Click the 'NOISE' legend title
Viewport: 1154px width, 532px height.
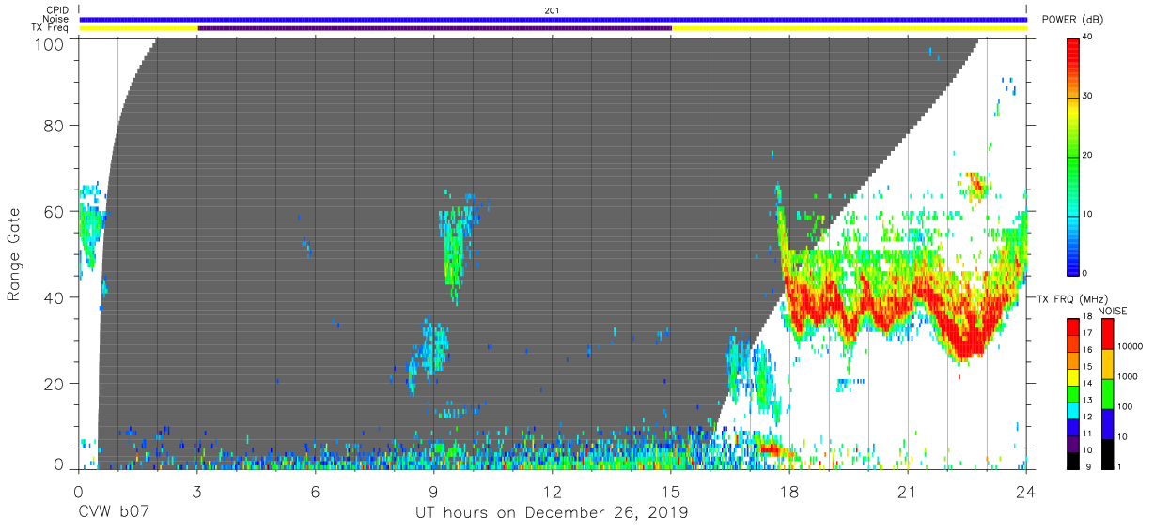click(1113, 310)
